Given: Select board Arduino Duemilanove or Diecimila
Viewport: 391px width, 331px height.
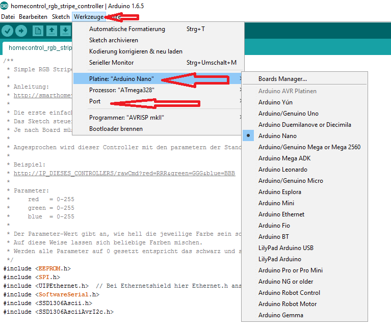Looking at the screenshot, I should [304, 125].
